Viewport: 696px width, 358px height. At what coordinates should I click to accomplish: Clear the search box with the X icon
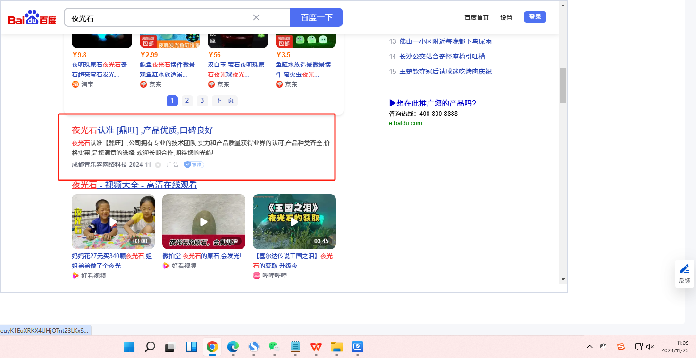coord(256,17)
